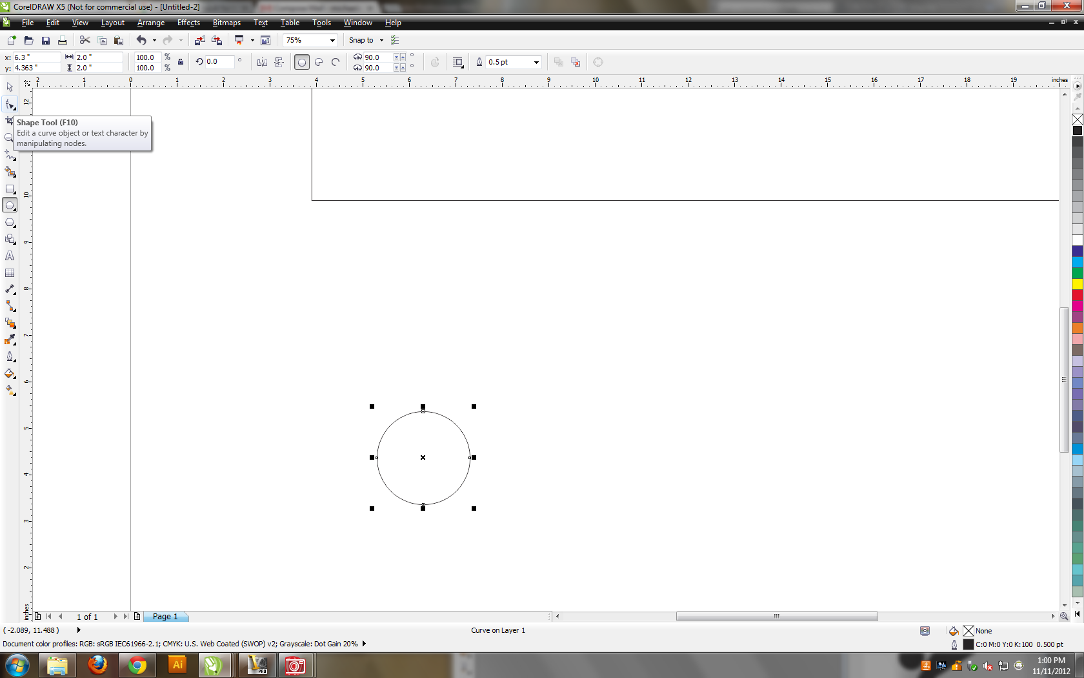Mirror the object horizontally
Screen dimensions: 1084x678
point(262,62)
